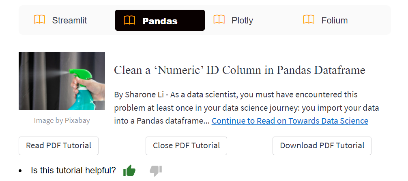Switch to the Streamlit tab label
This screenshot has height=181, width=408.
69,20
